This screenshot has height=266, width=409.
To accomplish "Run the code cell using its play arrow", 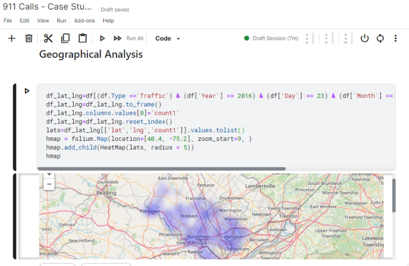I will 27,91.
